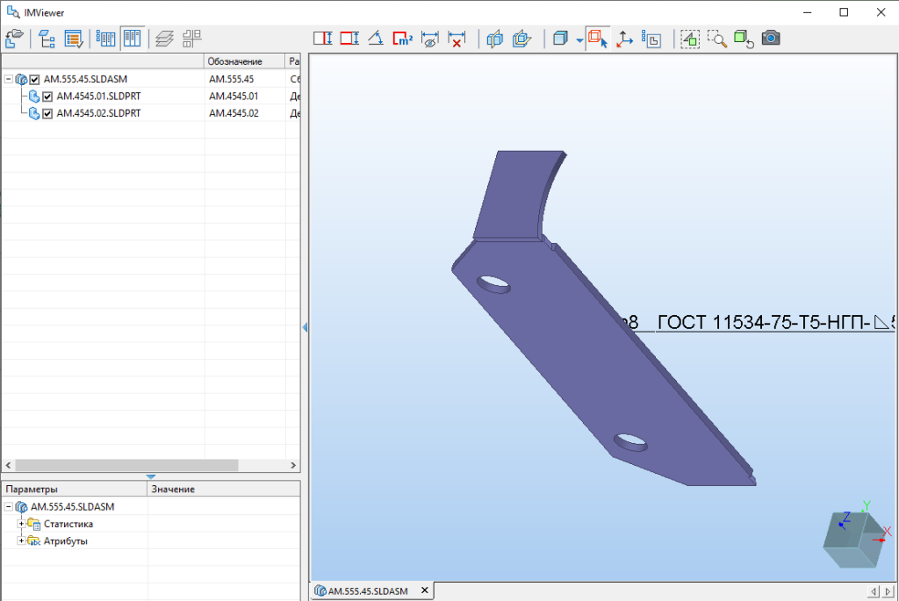899x601 pixels.
Task: Click the hide measurements eye icon
Action: pos(429,39)
